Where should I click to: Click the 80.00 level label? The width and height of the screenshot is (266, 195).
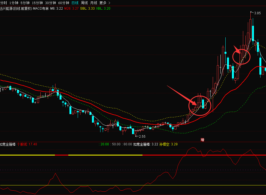[x=128, y=144]
